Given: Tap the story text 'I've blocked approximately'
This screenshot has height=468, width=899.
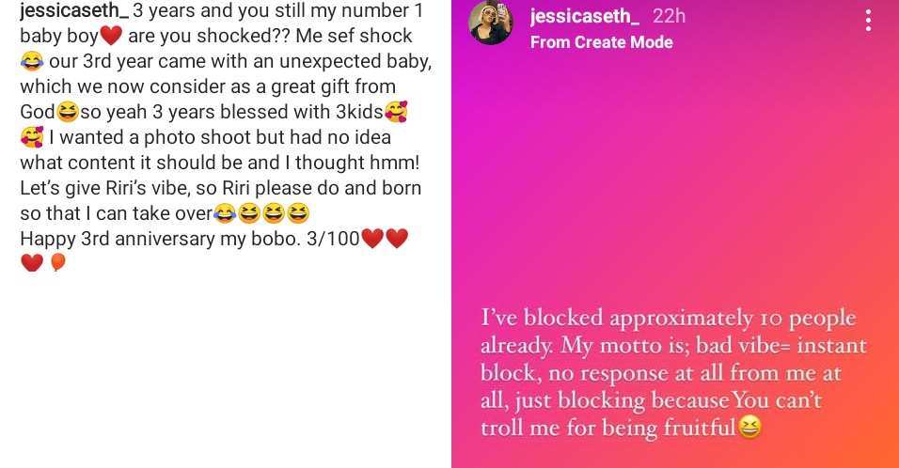Looking at the screenshot, I should coord(668,318).
